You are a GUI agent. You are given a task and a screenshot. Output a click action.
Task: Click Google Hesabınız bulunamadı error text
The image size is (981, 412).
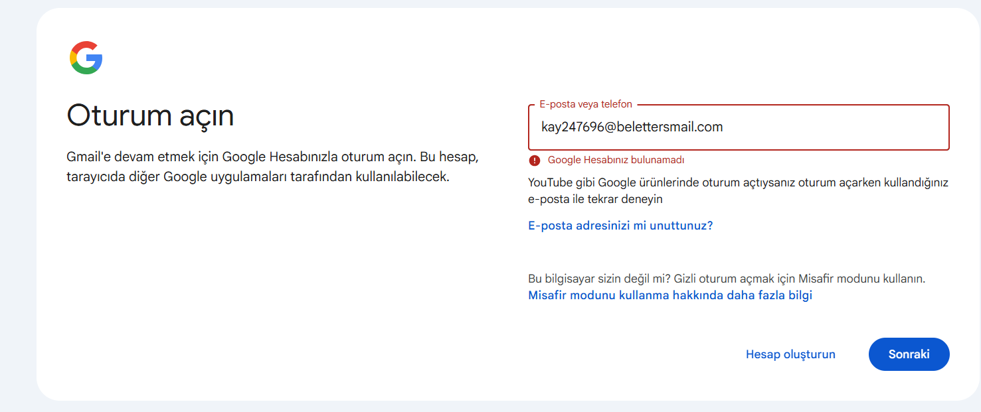616,160
